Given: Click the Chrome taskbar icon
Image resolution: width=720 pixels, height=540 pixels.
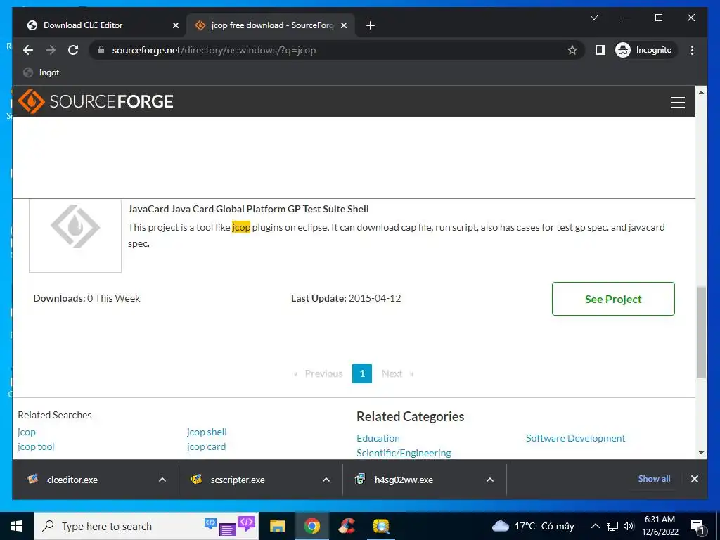Looking at the screenshot, I should click(311, 526).
